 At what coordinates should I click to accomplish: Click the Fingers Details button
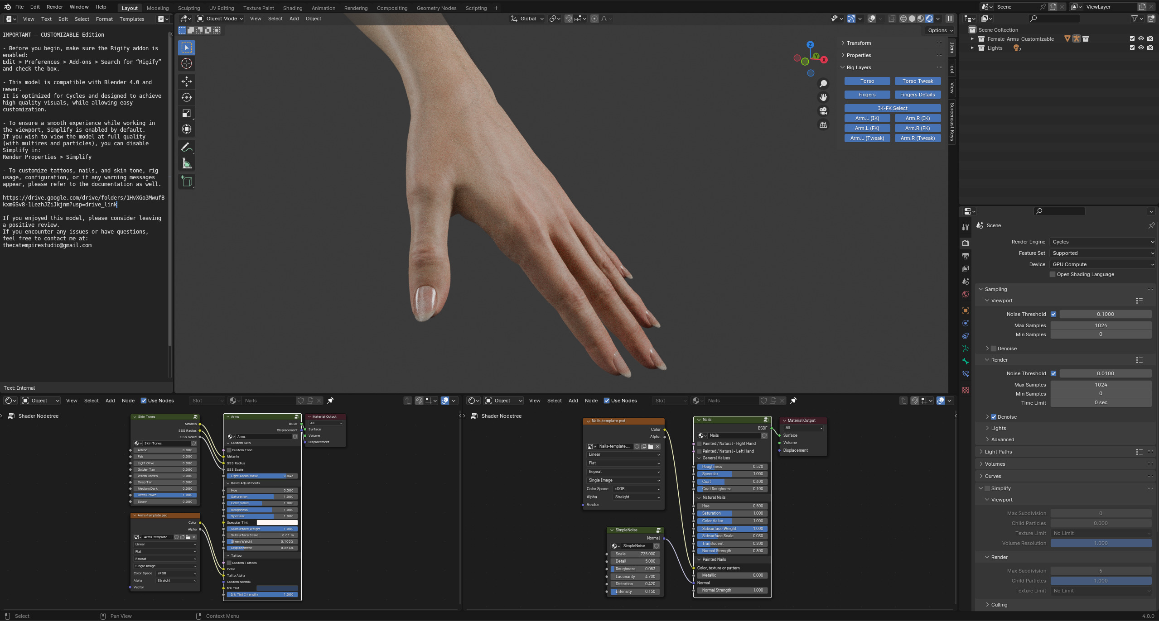(x=918, y=95)
